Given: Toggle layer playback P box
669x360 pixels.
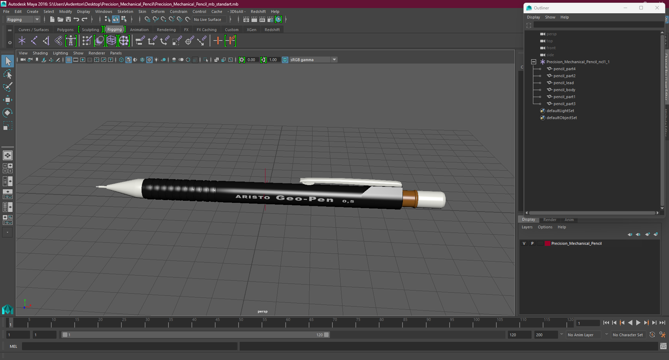Looking at the screenshot, I should [532, 243].
